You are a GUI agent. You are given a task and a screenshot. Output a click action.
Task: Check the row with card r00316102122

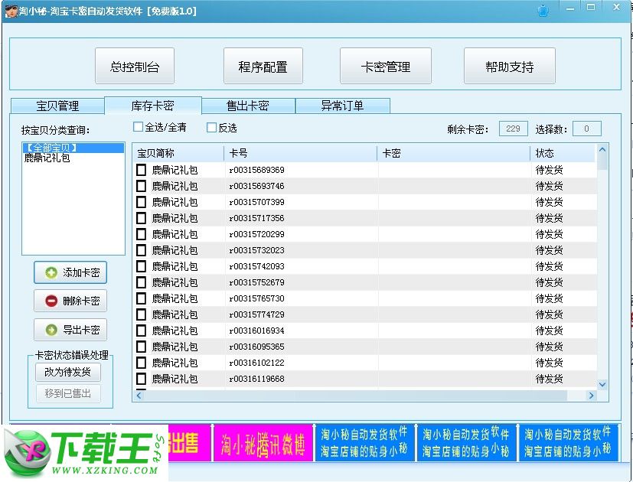coord(142,363)
